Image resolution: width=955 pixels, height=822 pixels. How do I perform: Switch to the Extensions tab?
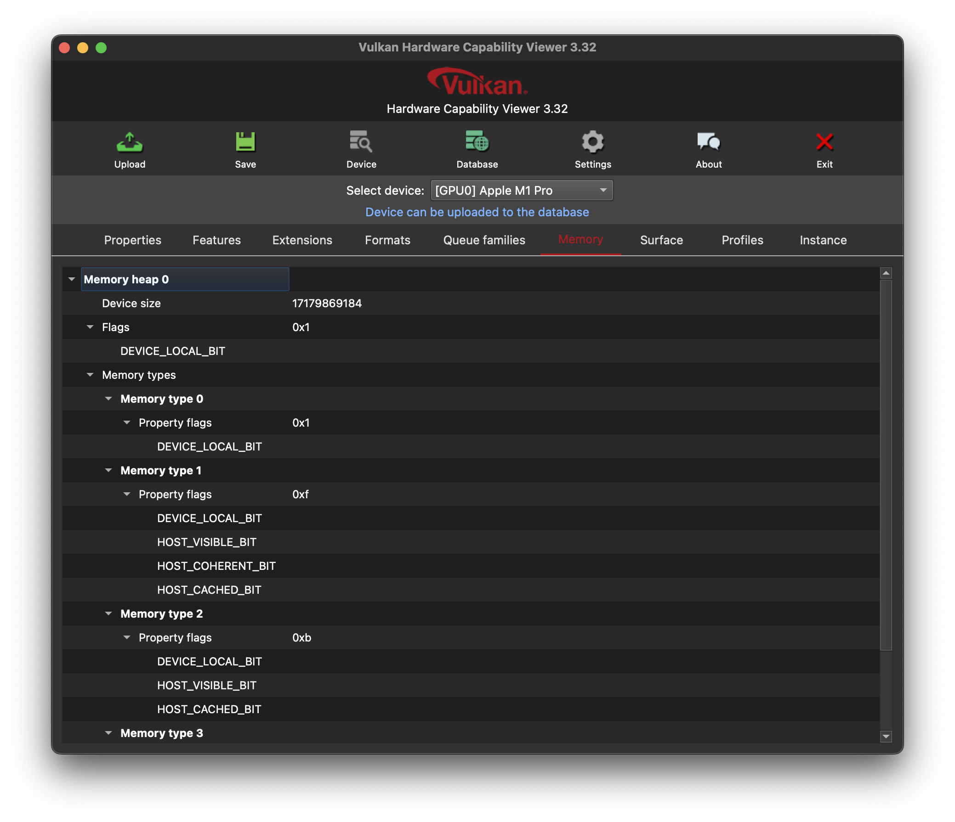[x=302, y=240]
